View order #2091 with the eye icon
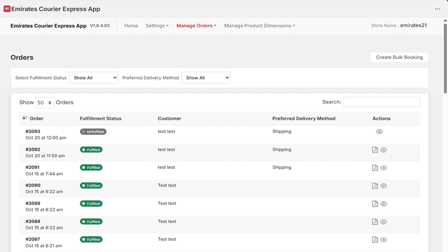The image size is (448, 252). coord(384,168)
